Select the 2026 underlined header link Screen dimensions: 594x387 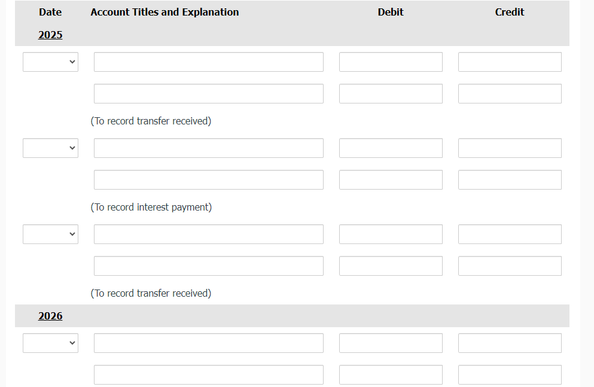pos(50,316)
